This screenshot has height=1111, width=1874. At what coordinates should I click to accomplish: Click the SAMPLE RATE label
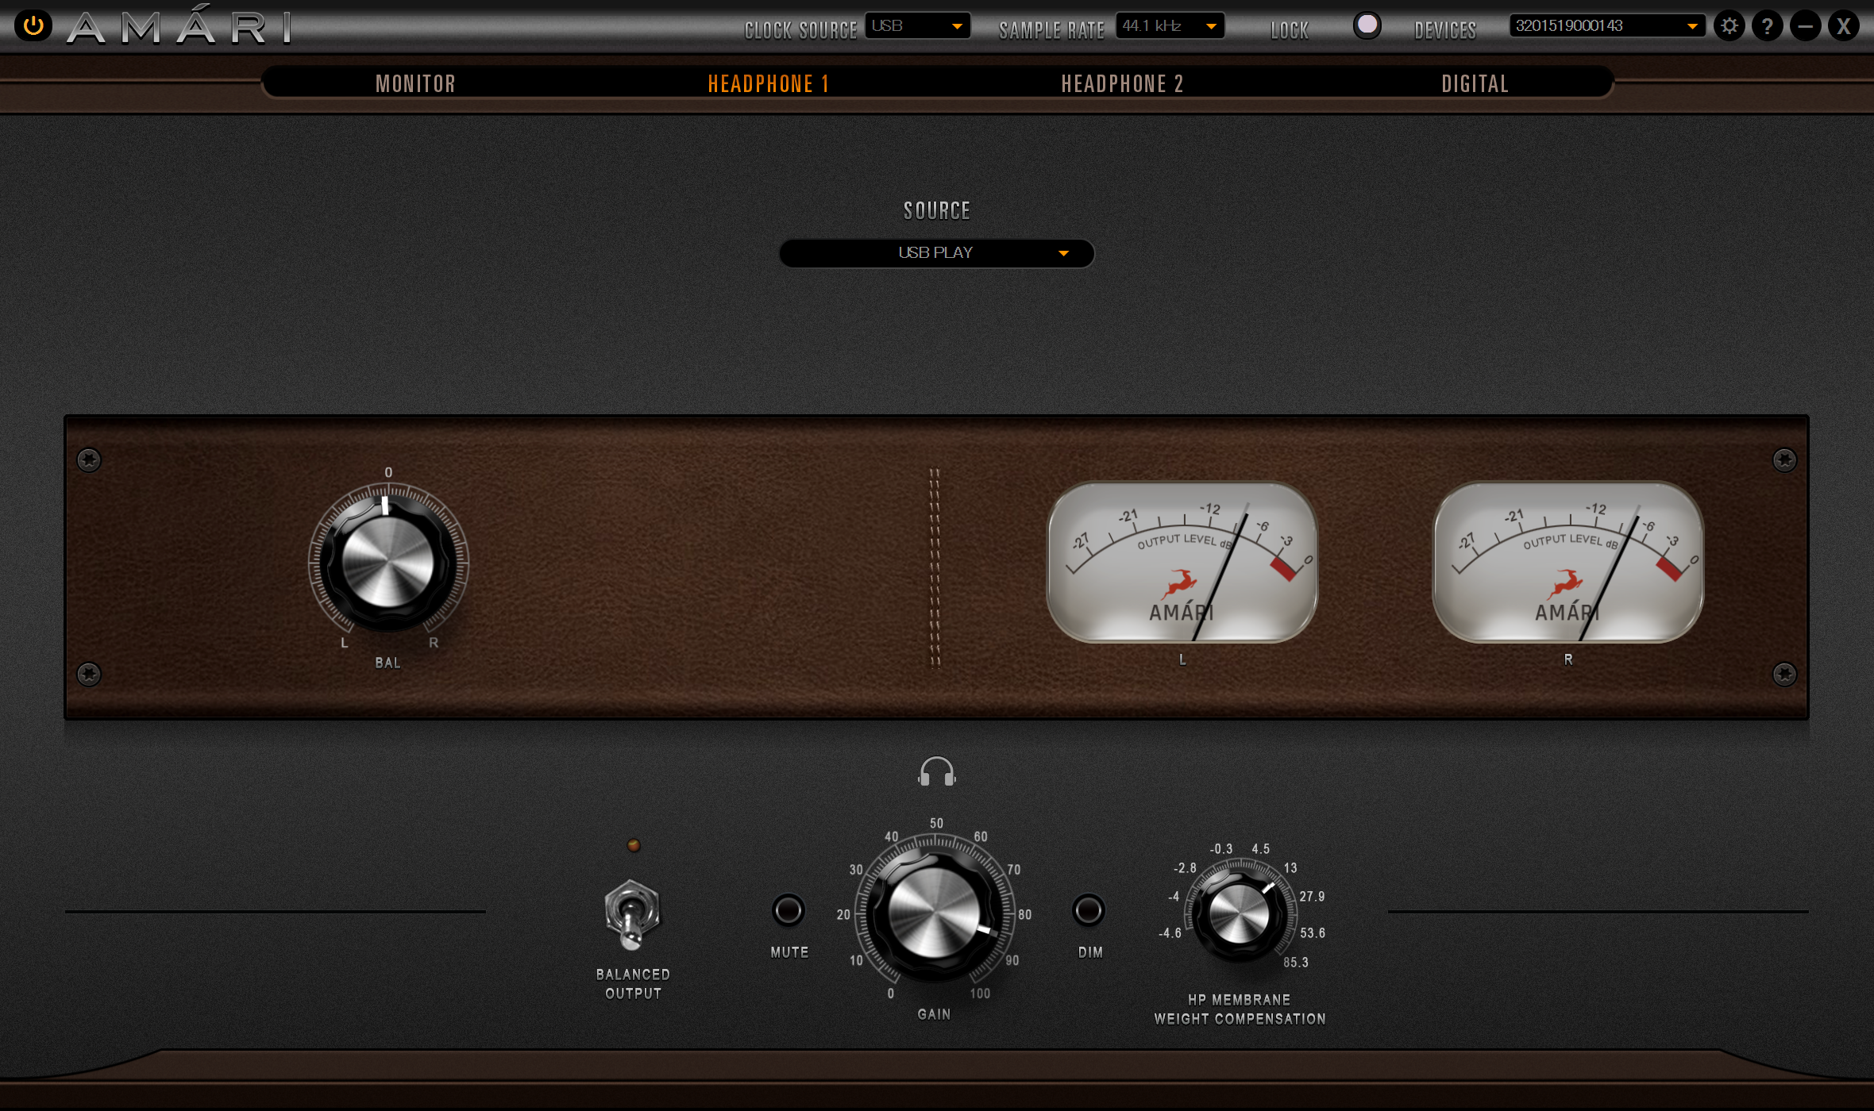pos(1051,30)
